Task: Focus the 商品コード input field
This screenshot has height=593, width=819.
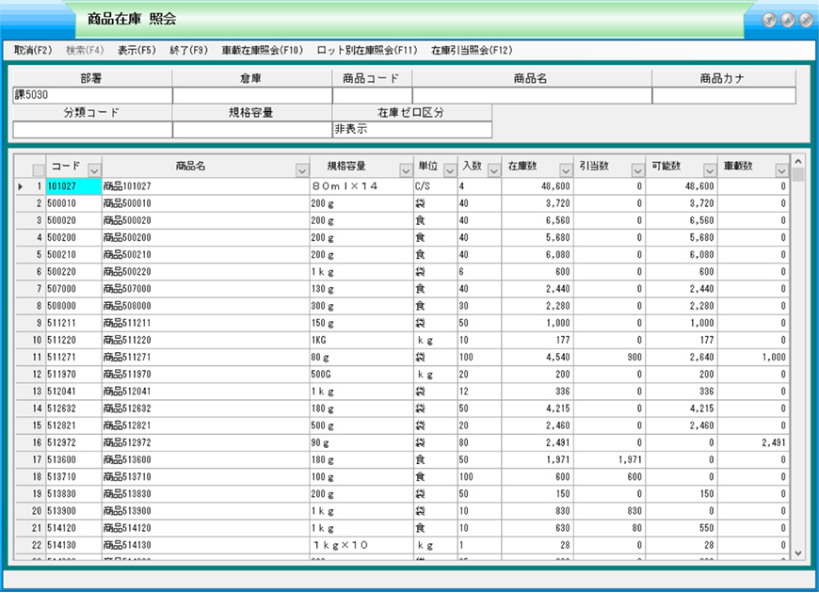Action: coord(373,95)
